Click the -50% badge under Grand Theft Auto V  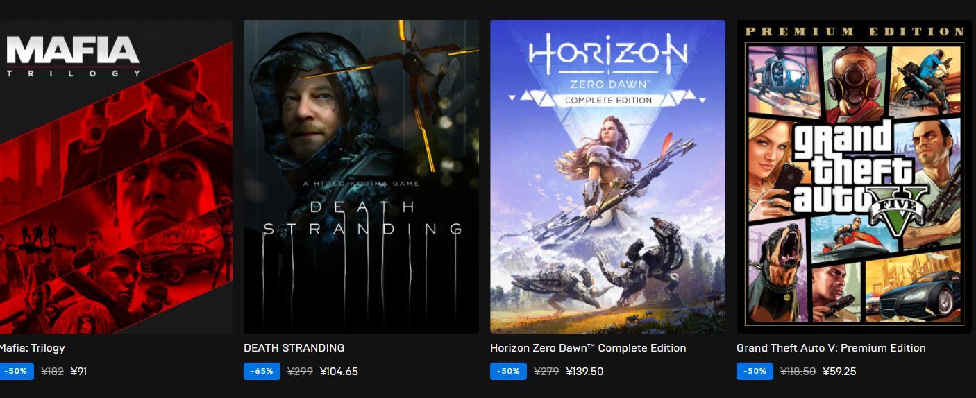click(x=755, y=371)
